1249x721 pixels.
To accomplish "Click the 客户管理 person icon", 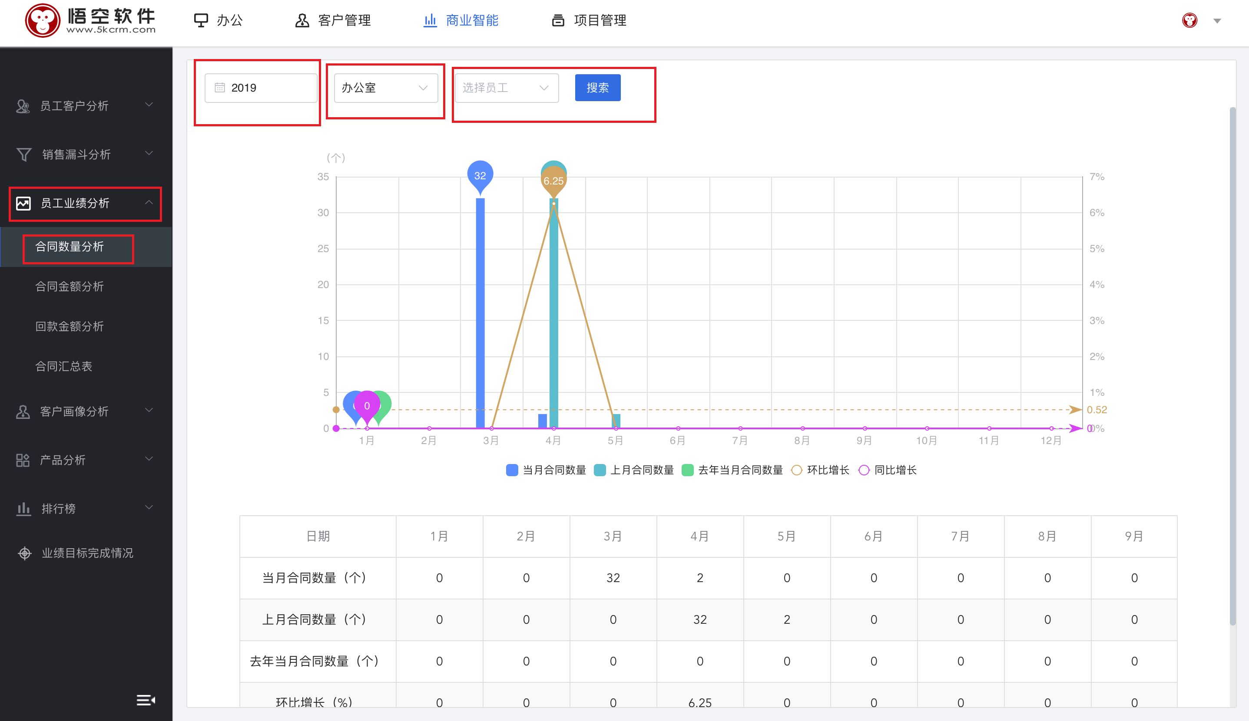I will [x=302, y=20].
